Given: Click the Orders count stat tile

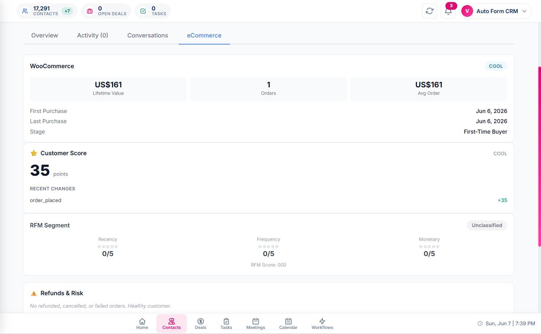Looking at the screenshot, I should [x=268, y=89].
